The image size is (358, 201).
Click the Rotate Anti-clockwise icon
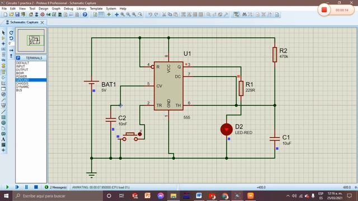(x=11, y=39)
